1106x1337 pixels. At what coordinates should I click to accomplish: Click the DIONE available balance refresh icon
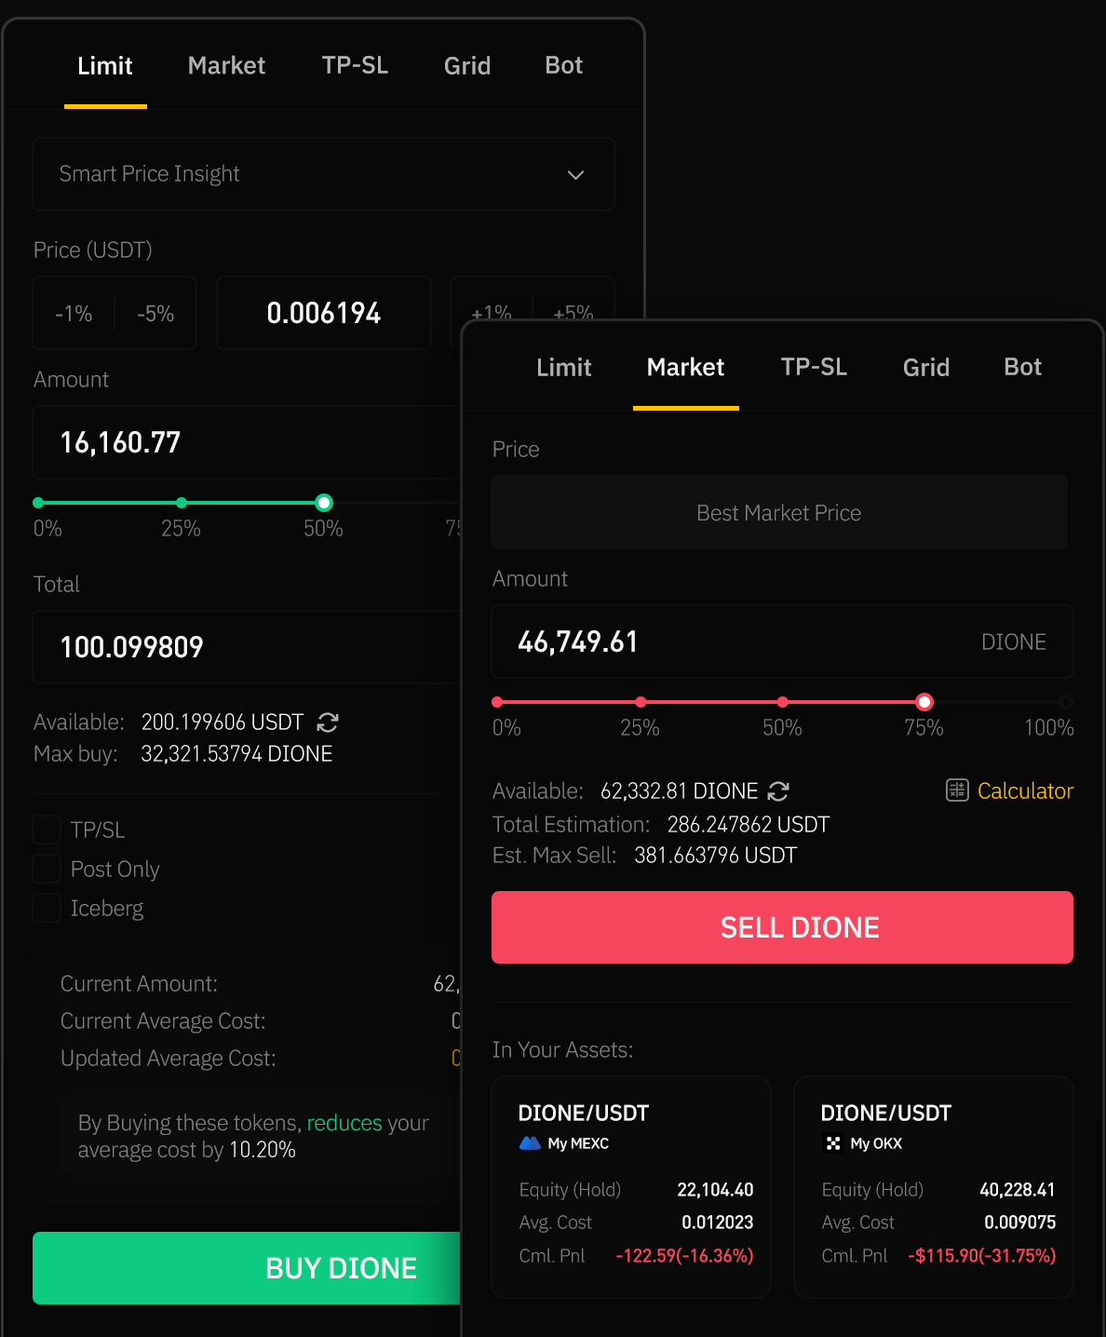tap(778, 790)
